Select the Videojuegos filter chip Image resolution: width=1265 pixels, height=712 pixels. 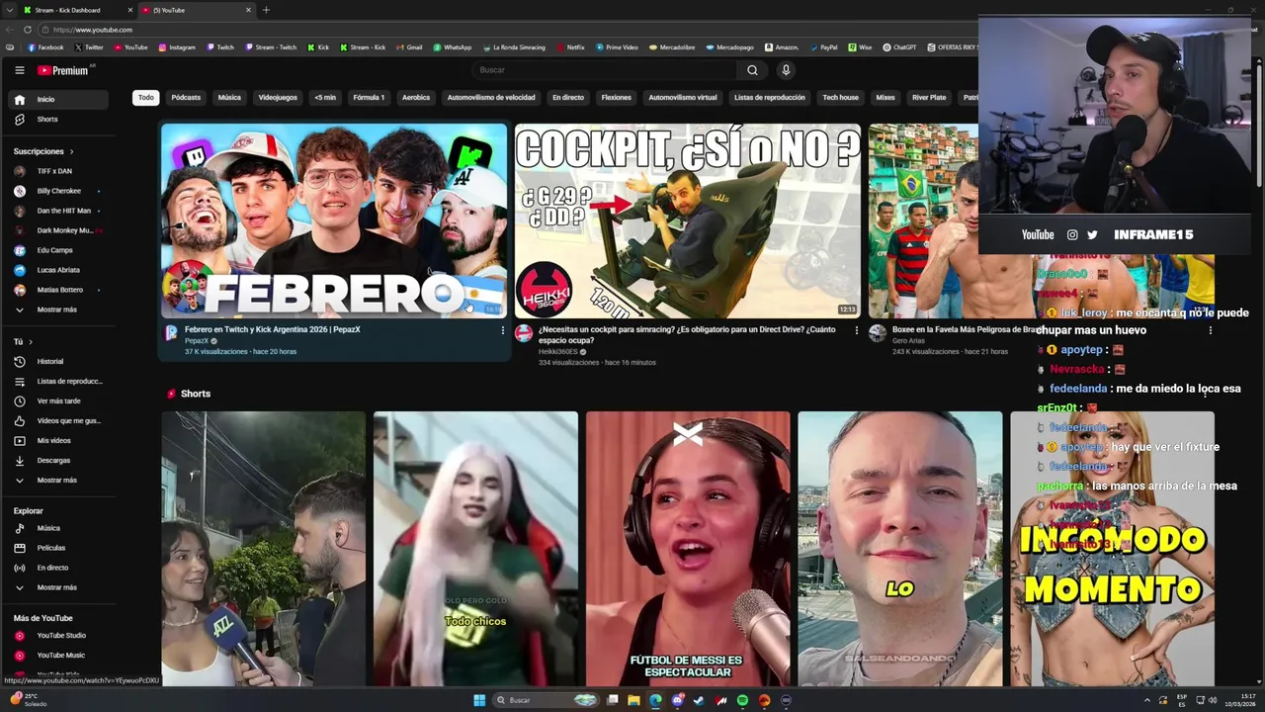(278, 98)
